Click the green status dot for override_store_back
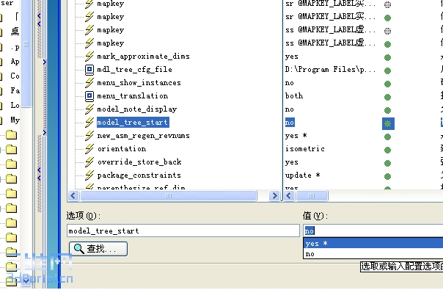The width and height of the screenshot is (443, 290). (x=387, y=163)
